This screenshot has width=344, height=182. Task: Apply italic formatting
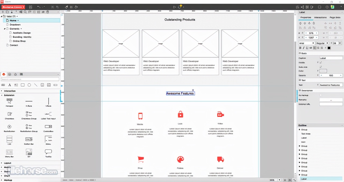pos(304,48)
